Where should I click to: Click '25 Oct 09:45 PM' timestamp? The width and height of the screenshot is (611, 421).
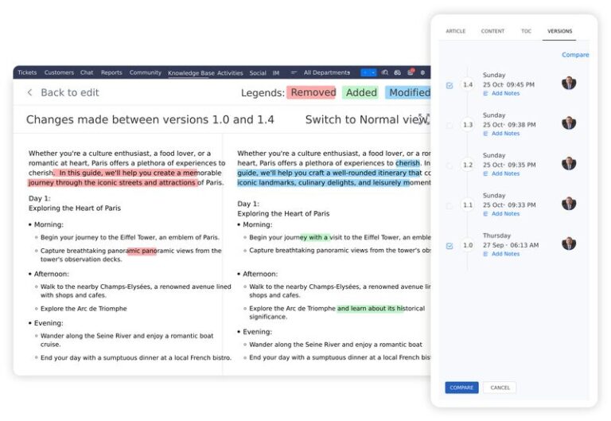point(508,84)
